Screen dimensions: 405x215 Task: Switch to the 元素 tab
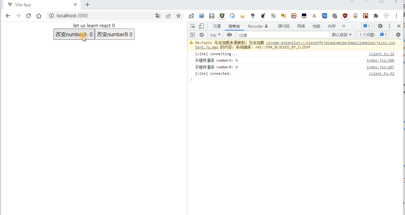point(217,26)
